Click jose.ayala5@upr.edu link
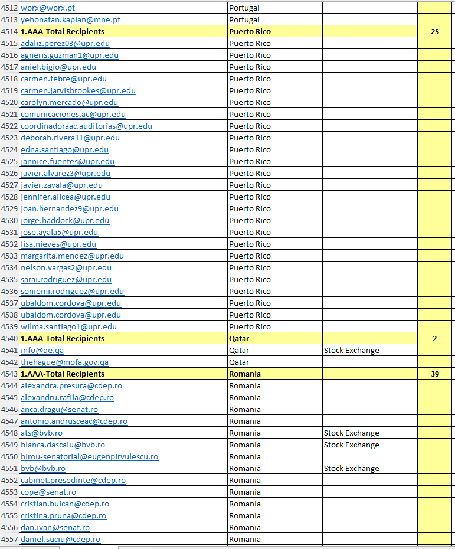 (x=59, y=233)
